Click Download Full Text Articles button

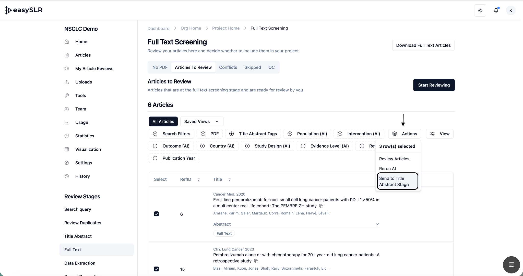tap(423, 45)
